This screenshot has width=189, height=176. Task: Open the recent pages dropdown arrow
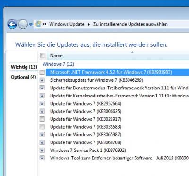(31, 24)
